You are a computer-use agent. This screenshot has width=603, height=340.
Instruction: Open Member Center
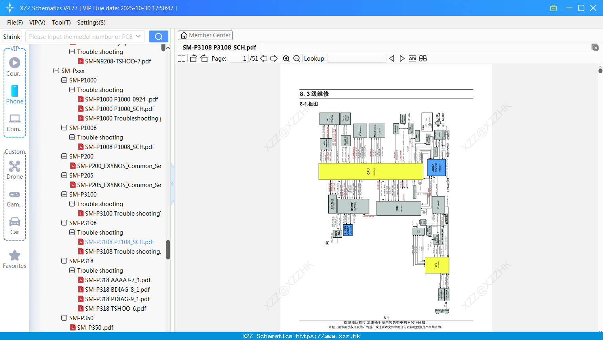point(205,35)
